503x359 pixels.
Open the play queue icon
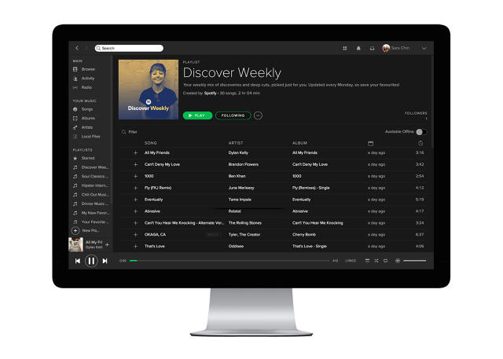click(367, 261)
